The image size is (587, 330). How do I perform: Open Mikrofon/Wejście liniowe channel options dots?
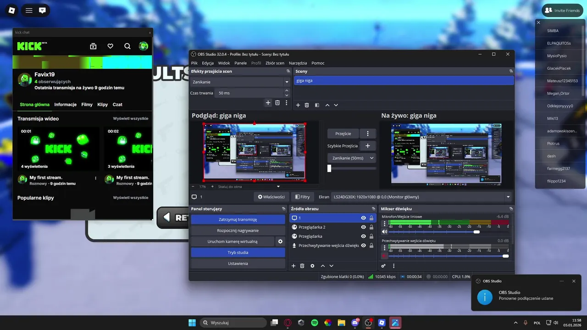tap(385, 225)
